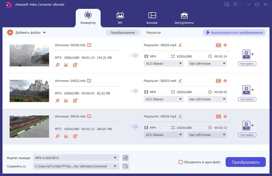Open the enhance video icon for 00020.mts
This screenshot has height=176, width=272.
pyautogui.click(x=75, y=65)
